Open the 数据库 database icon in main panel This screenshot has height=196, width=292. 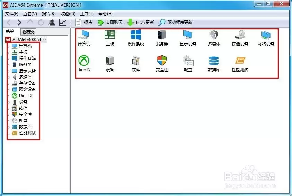click(x=214, y=64)
